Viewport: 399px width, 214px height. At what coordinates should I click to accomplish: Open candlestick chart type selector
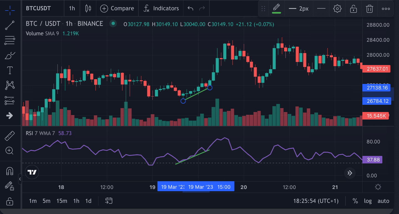(88, 8)
